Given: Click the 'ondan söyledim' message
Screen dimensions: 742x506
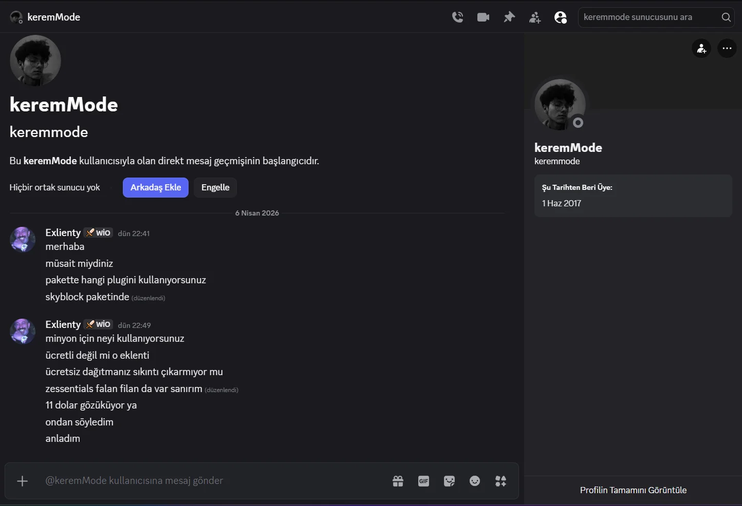Looking at the screenshot, I should [79, 422].
